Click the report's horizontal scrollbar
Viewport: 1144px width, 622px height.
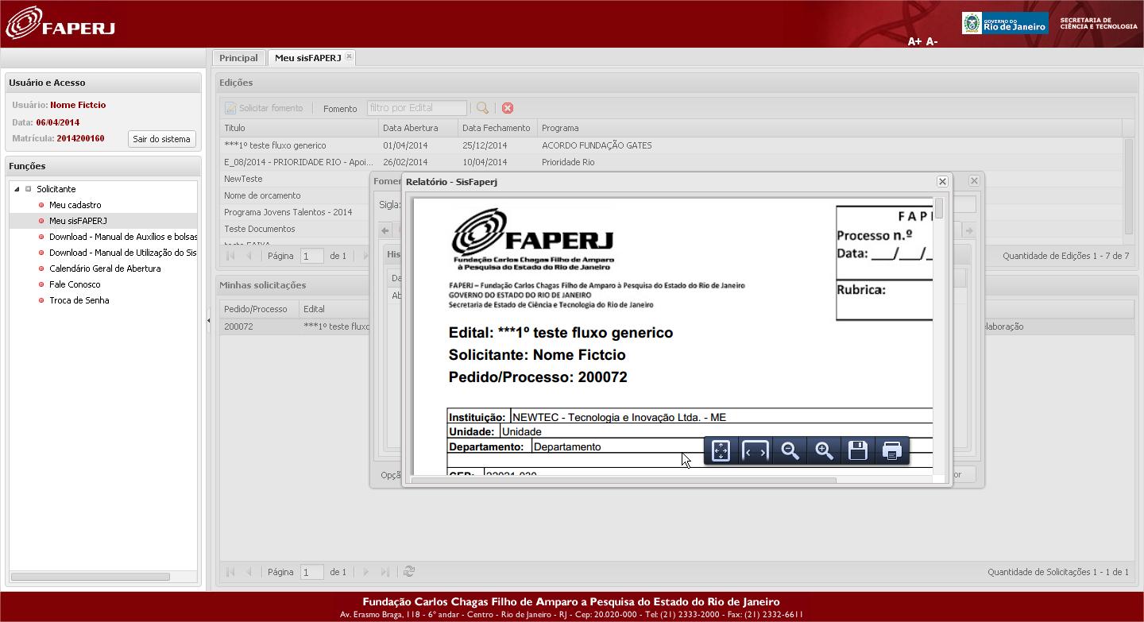click(x=624, y=480)
